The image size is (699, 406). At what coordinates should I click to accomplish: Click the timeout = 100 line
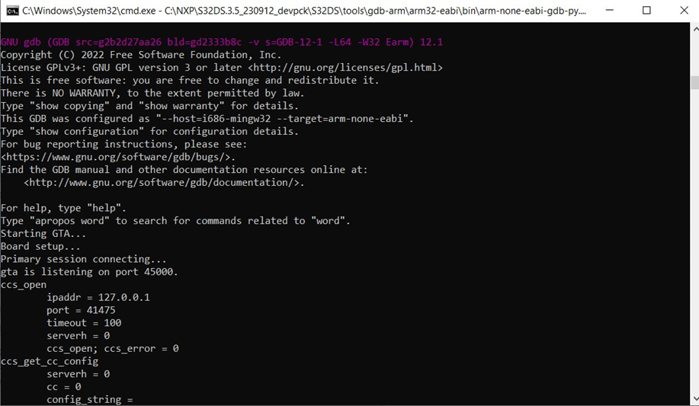pos(84,323)
